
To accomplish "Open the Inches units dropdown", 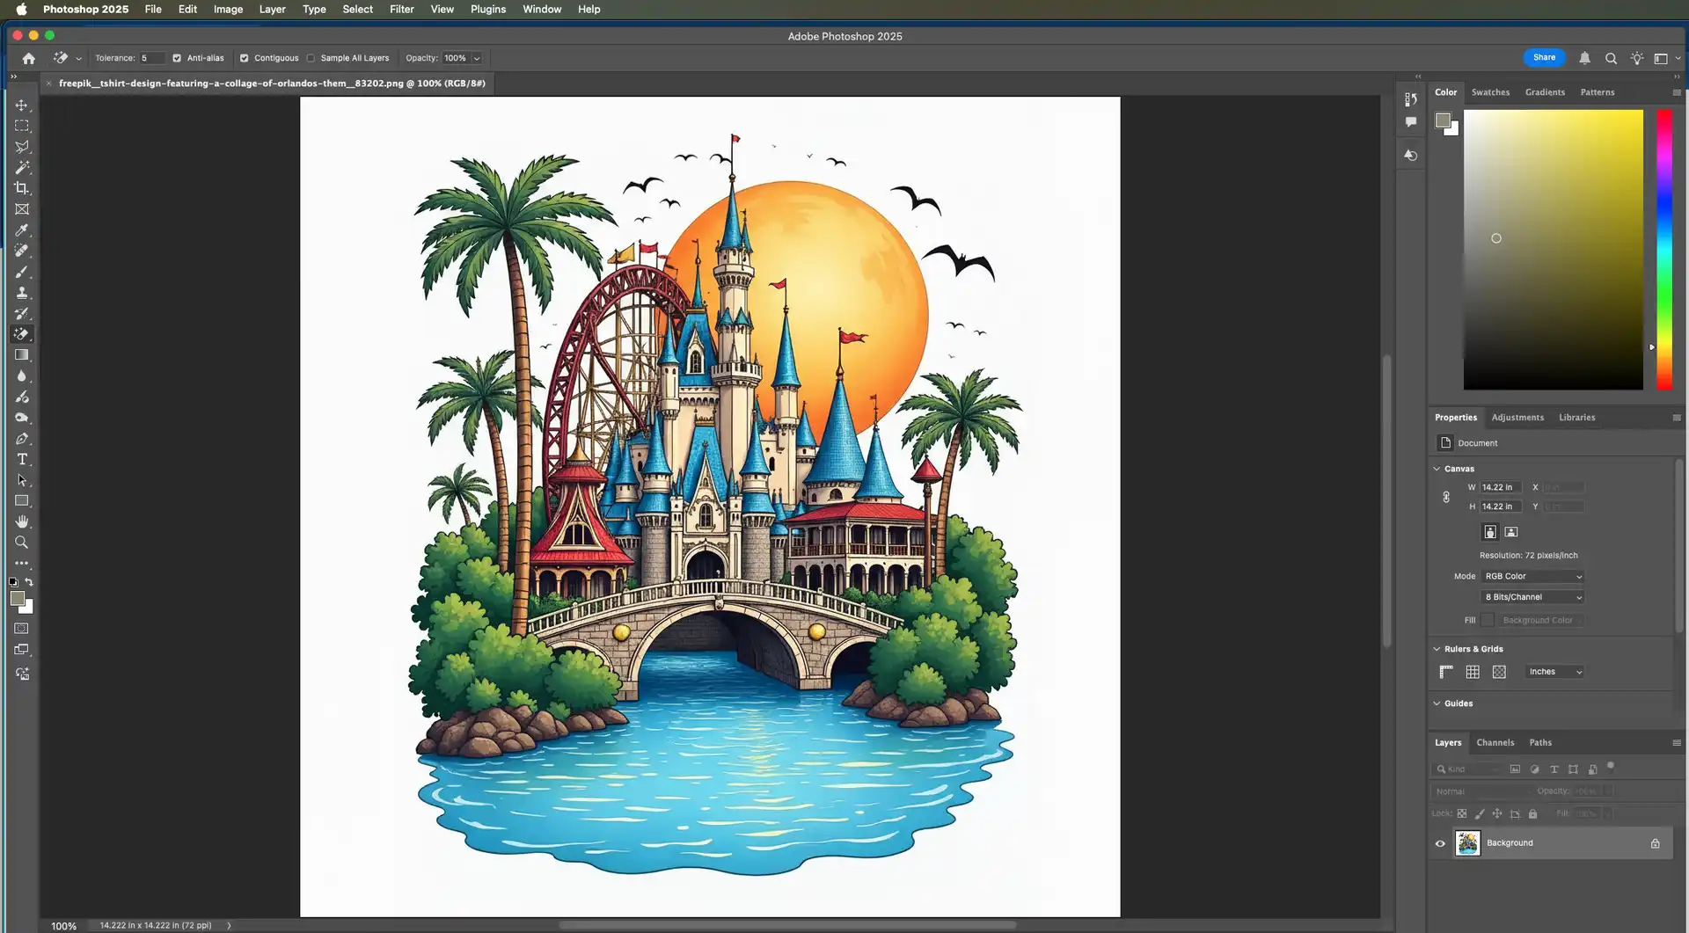I will (x=1554, y=672).
